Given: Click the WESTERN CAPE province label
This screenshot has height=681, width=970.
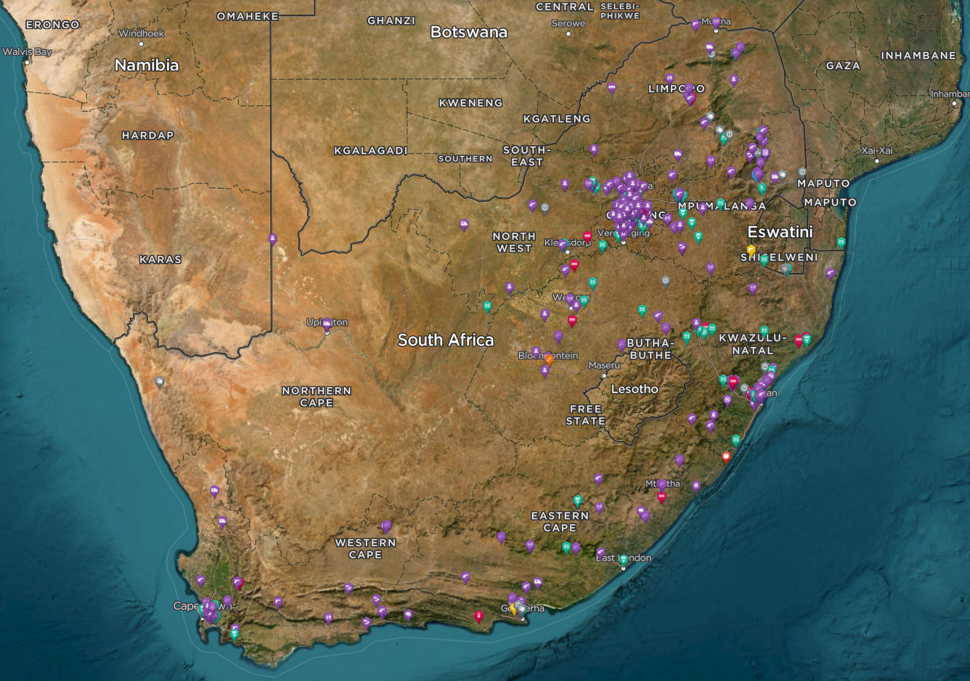Looking at the screenshot, I should (x=365, y=548).
